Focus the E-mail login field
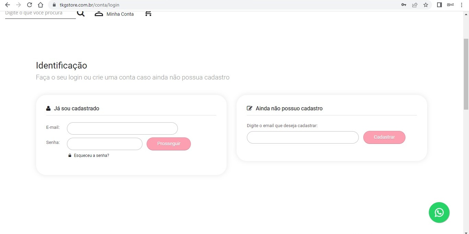 click(122, 128)
